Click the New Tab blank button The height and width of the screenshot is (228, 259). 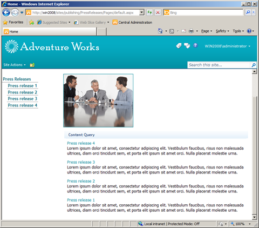click(x=101, y=32)
